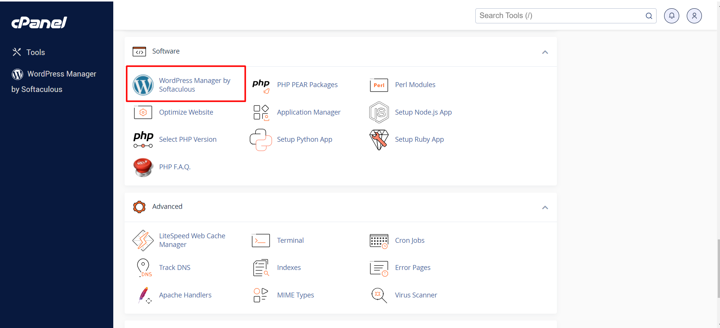Click the Apache Handlers feather icon

[144, 295]
